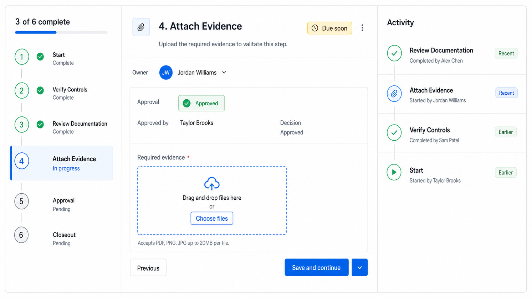
Task: Select step 3 circle in the stepper
Action: pos(22,125)
